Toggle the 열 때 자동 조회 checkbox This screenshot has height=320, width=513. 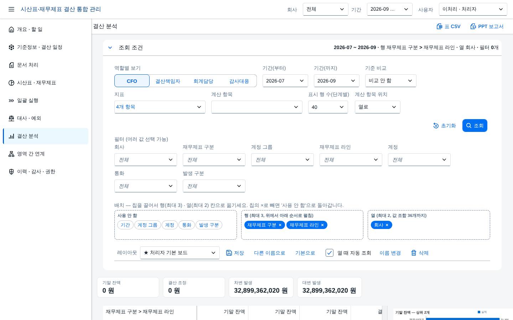tap(329, 253)
